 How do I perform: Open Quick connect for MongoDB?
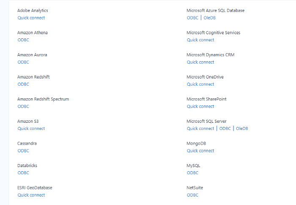(200, 151)
